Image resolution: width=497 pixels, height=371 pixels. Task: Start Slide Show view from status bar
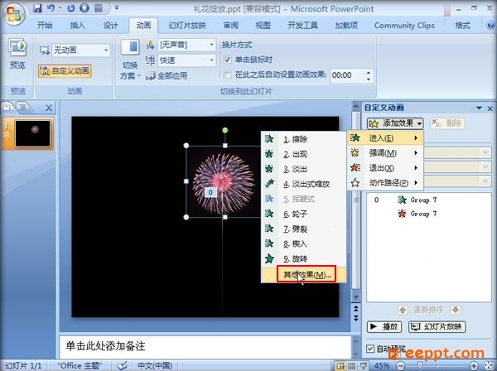click(364, 366)
